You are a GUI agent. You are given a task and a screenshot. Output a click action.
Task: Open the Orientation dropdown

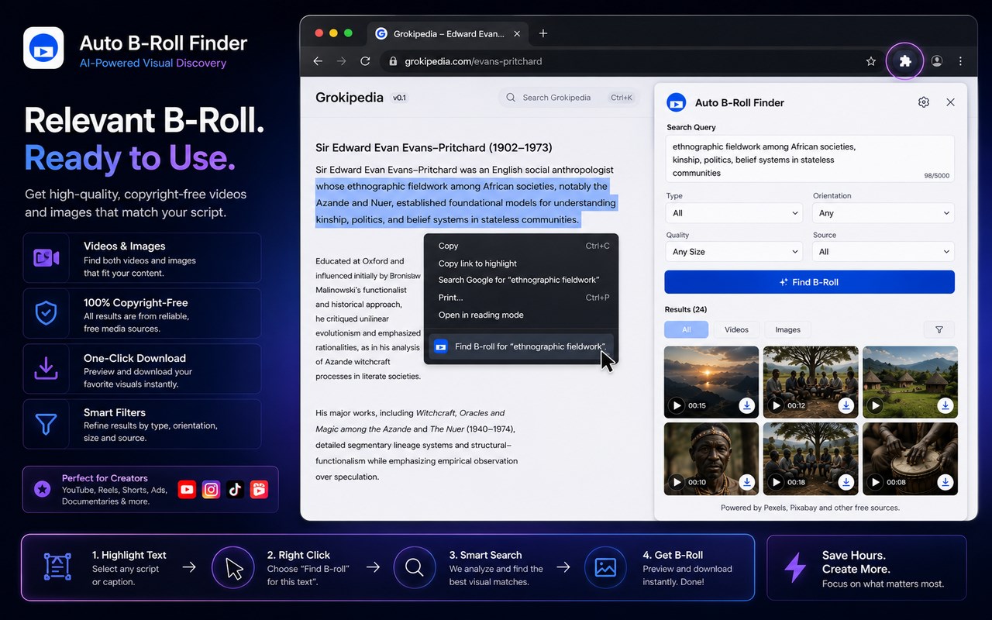[883, 213]
